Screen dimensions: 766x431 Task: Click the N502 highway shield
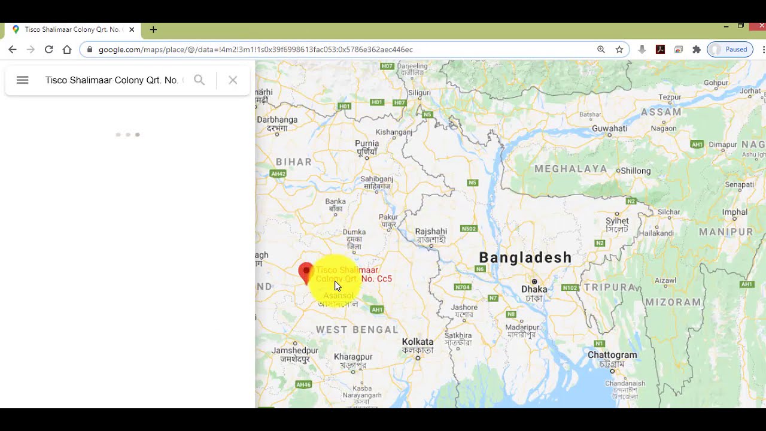coord(469,229)
